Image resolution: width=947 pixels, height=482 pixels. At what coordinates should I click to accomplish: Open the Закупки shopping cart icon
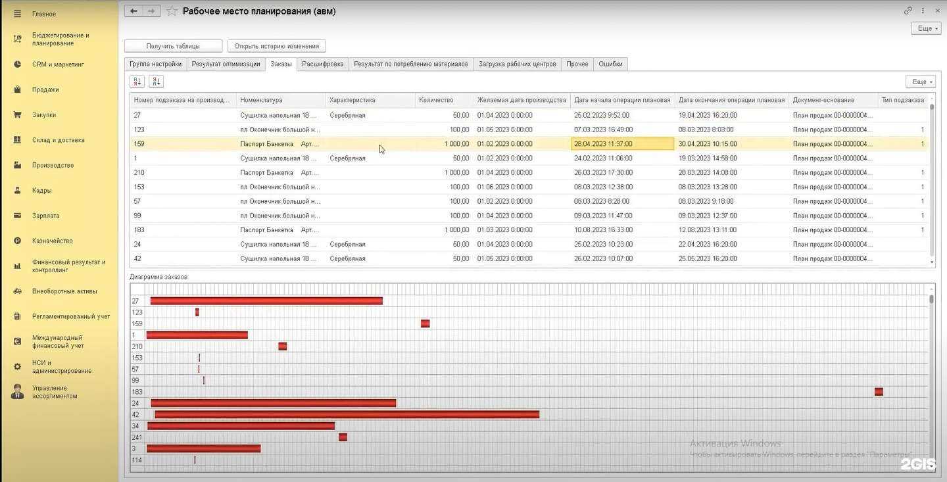coord(18,114)
